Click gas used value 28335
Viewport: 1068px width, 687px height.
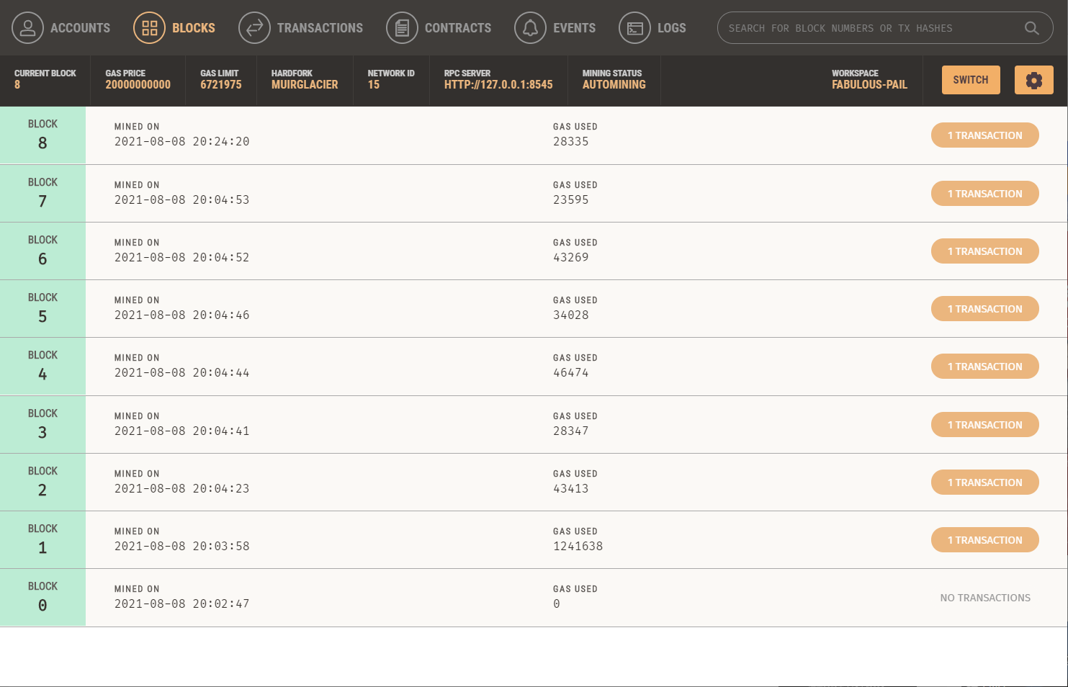[x=570, y=142]
